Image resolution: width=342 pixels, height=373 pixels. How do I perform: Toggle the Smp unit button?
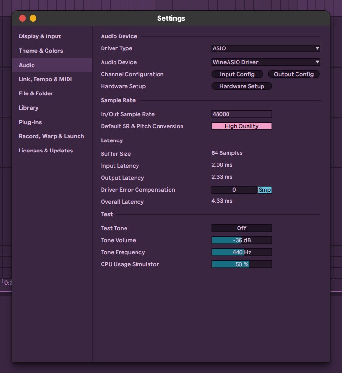[264, 190]
